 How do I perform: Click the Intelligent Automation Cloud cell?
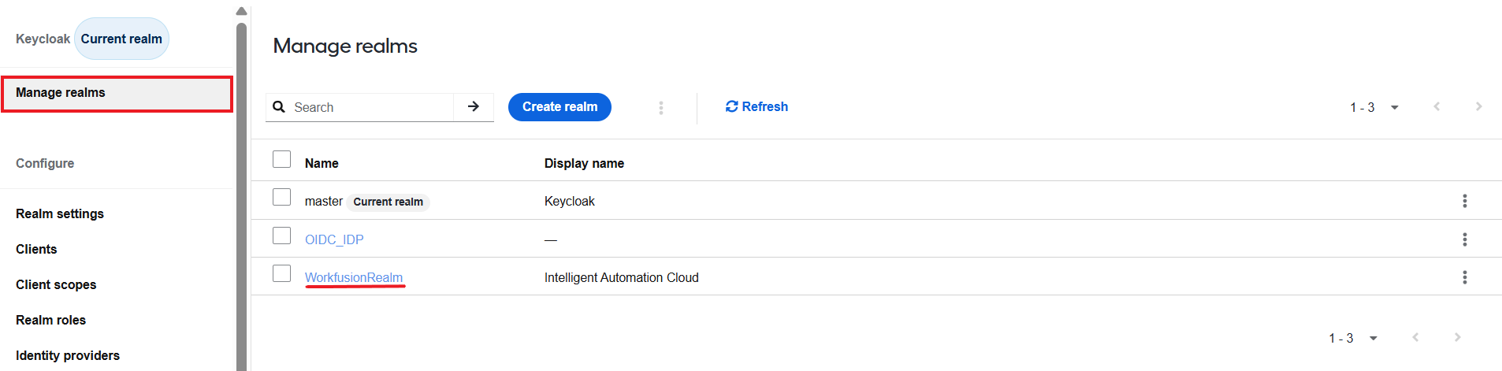click(x=622, y=277)
